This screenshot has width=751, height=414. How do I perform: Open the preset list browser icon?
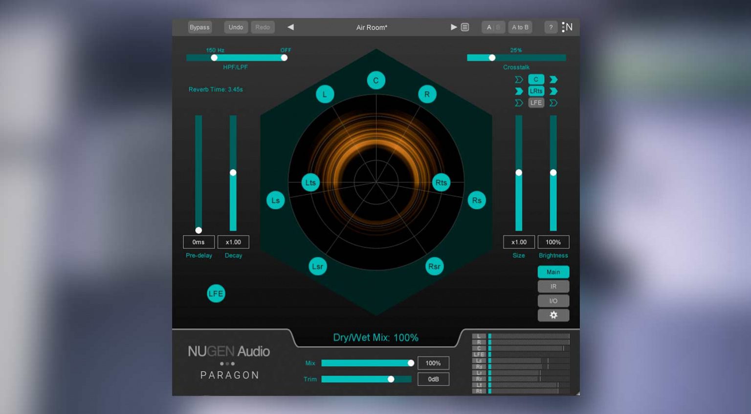tap(465, 27)
